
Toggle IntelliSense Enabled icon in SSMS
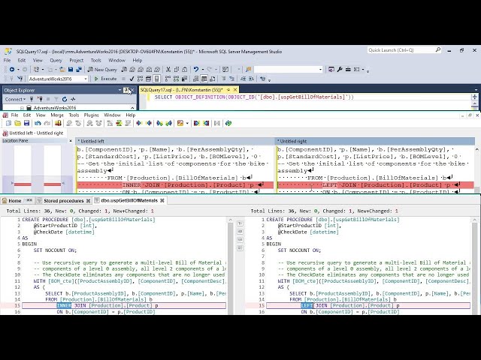(x=156, y=79)
